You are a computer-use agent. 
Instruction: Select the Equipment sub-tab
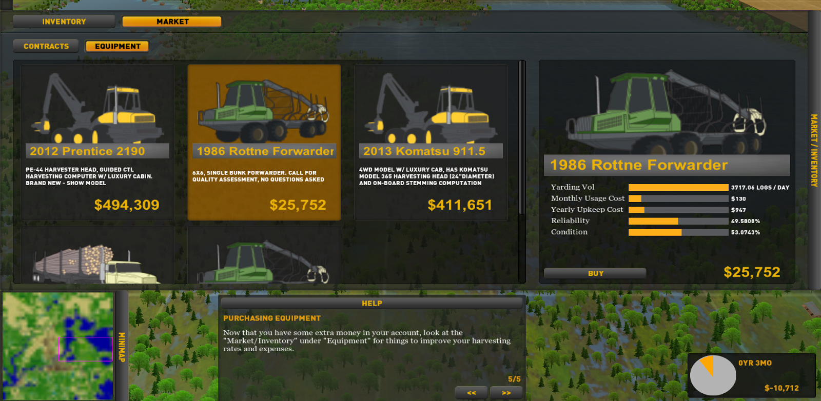point(118,46)
